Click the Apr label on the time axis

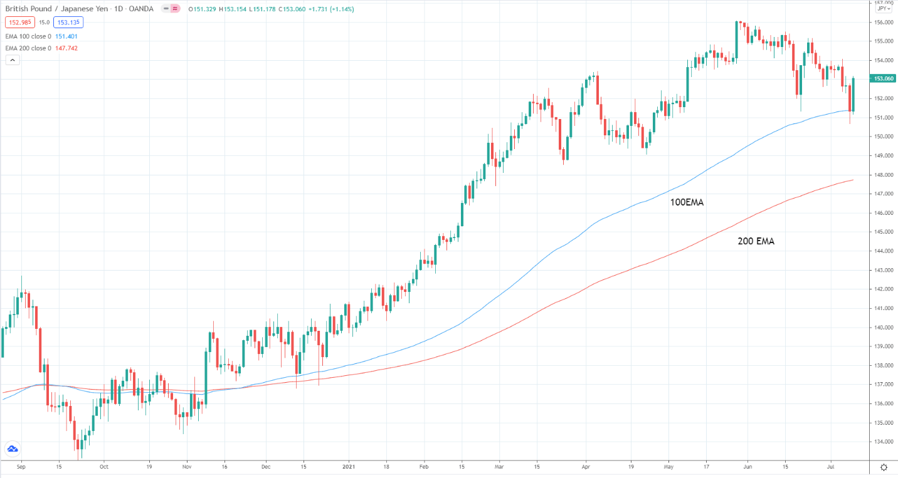[585, 467]
